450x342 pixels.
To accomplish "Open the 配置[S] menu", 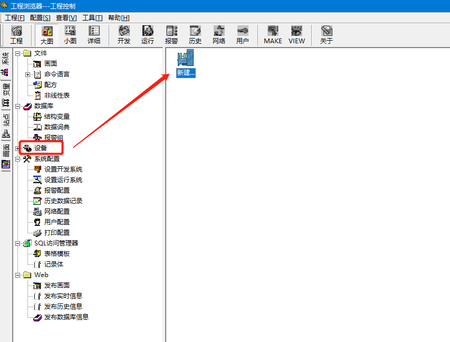I will coord(40,18).
